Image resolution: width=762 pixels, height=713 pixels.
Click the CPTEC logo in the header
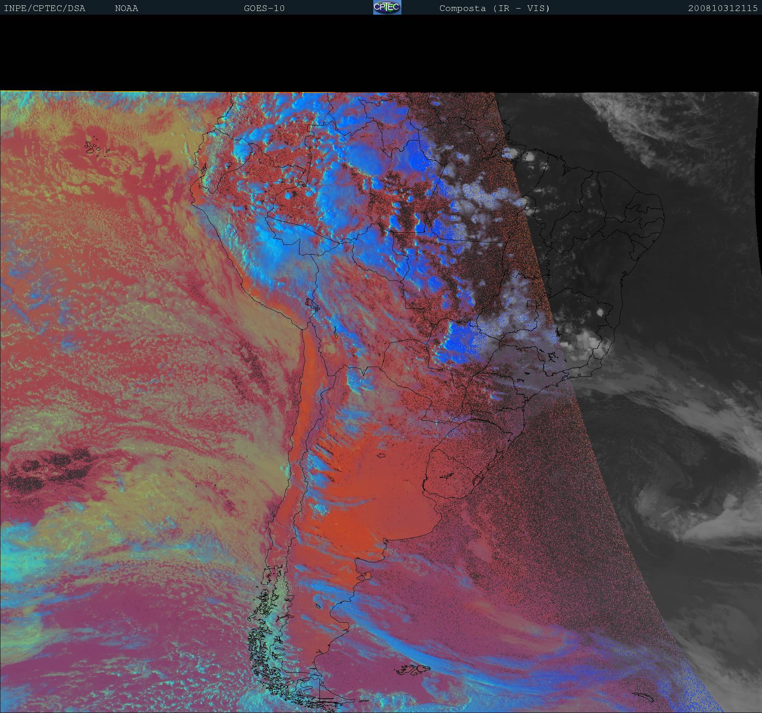tap(387, 7)
